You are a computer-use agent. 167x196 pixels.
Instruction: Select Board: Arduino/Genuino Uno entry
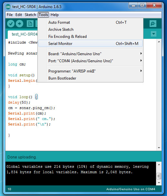[90, 54]
